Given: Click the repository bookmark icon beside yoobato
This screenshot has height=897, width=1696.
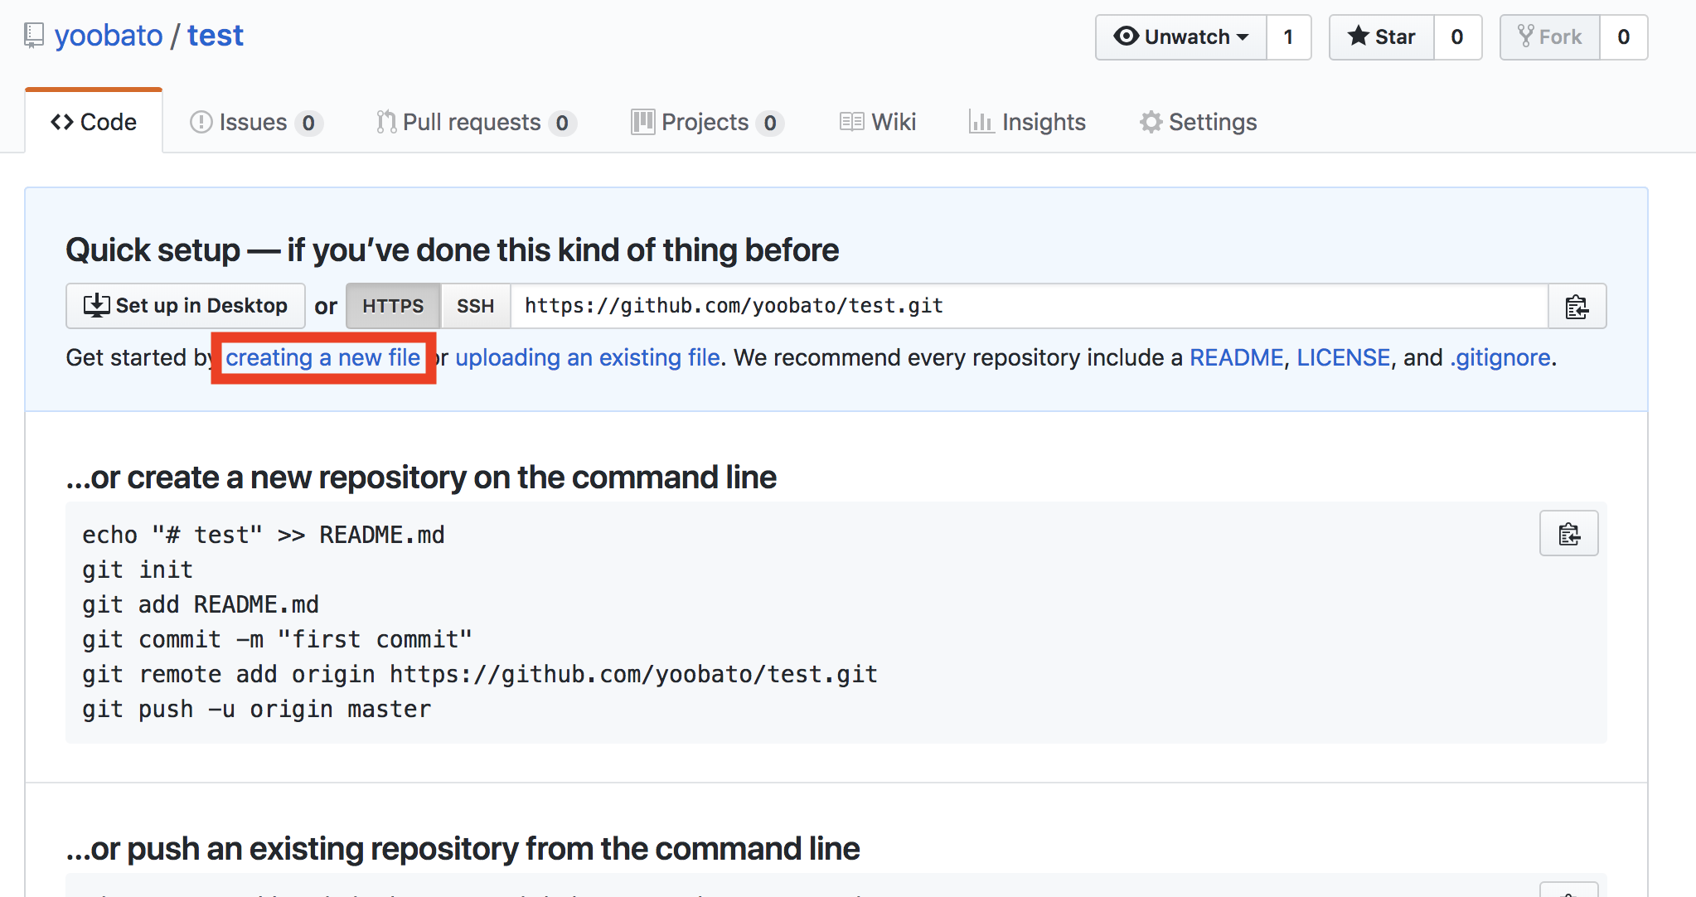Looking at the screenshot, I should point(32,35).
